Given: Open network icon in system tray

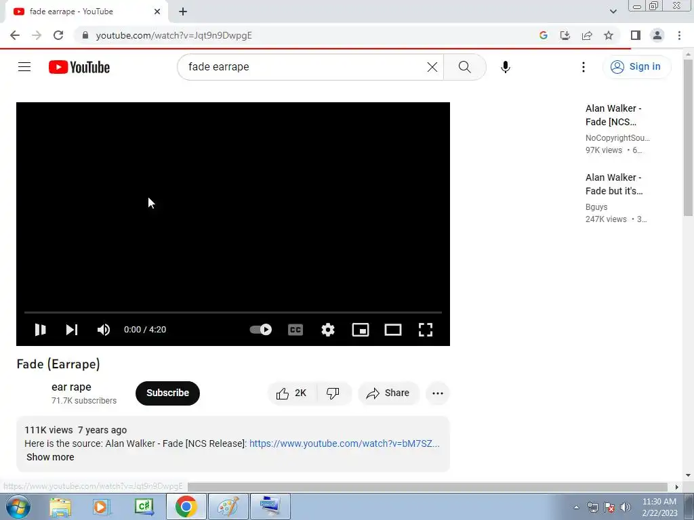Looking at the screenshot, I should click(x=592, y=507).
